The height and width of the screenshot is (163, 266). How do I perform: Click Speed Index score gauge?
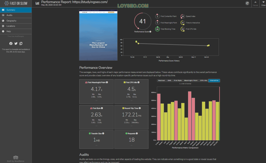[x=183, y=16]
